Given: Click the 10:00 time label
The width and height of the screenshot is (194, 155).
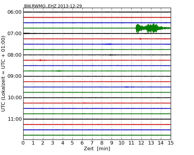Looking at the screenshot, I should (x=15, y=98).
